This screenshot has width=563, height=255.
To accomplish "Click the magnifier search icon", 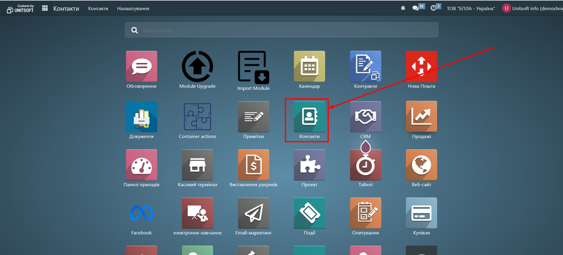I will click(135, 31).
